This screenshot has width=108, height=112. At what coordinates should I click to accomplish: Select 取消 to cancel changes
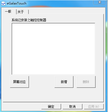[72, 106]
